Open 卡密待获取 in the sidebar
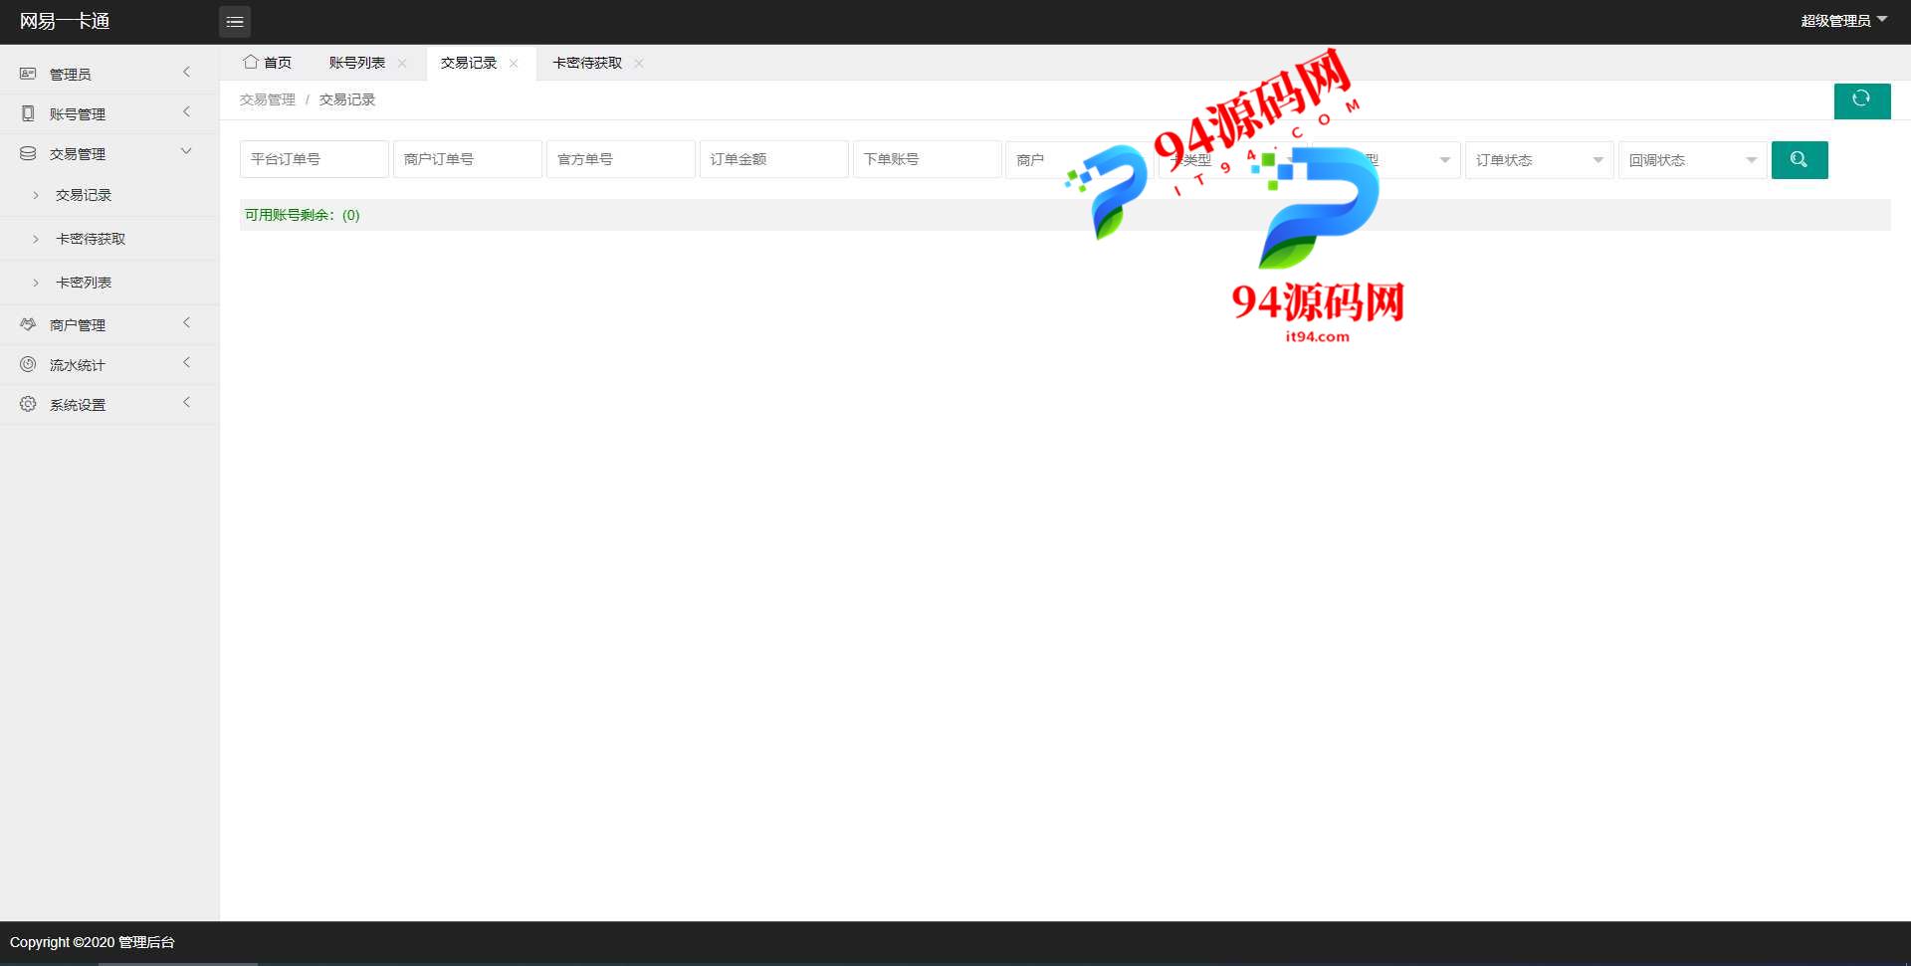 tap(109, 239)
